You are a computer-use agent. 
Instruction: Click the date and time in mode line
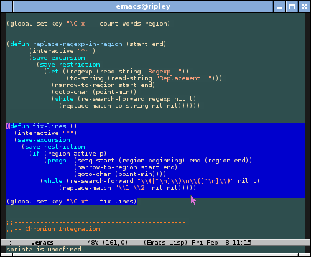click(x=221, y=242)
